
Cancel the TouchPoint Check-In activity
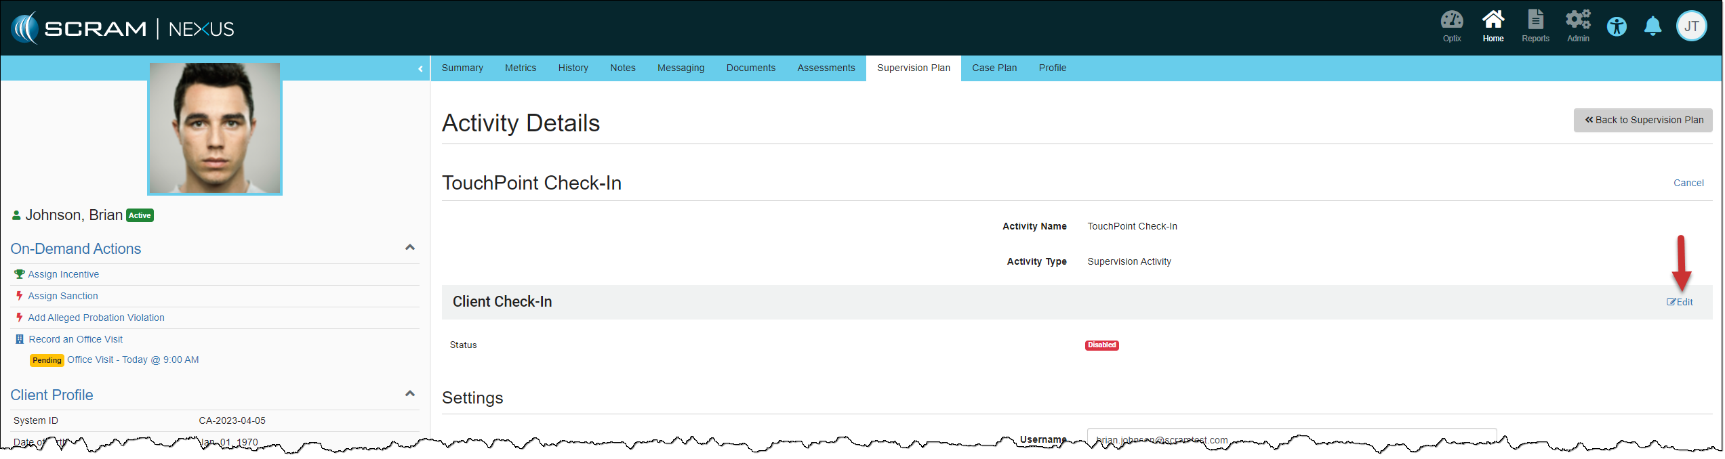[x=1688, y=183]
